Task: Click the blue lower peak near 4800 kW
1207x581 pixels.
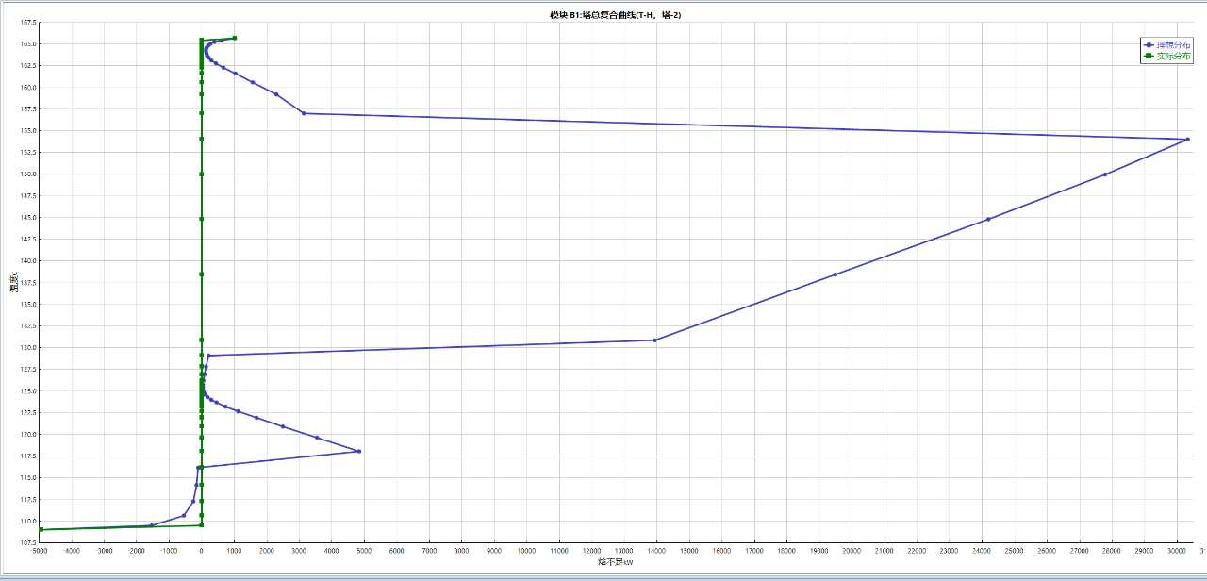Action: point(359,451)
